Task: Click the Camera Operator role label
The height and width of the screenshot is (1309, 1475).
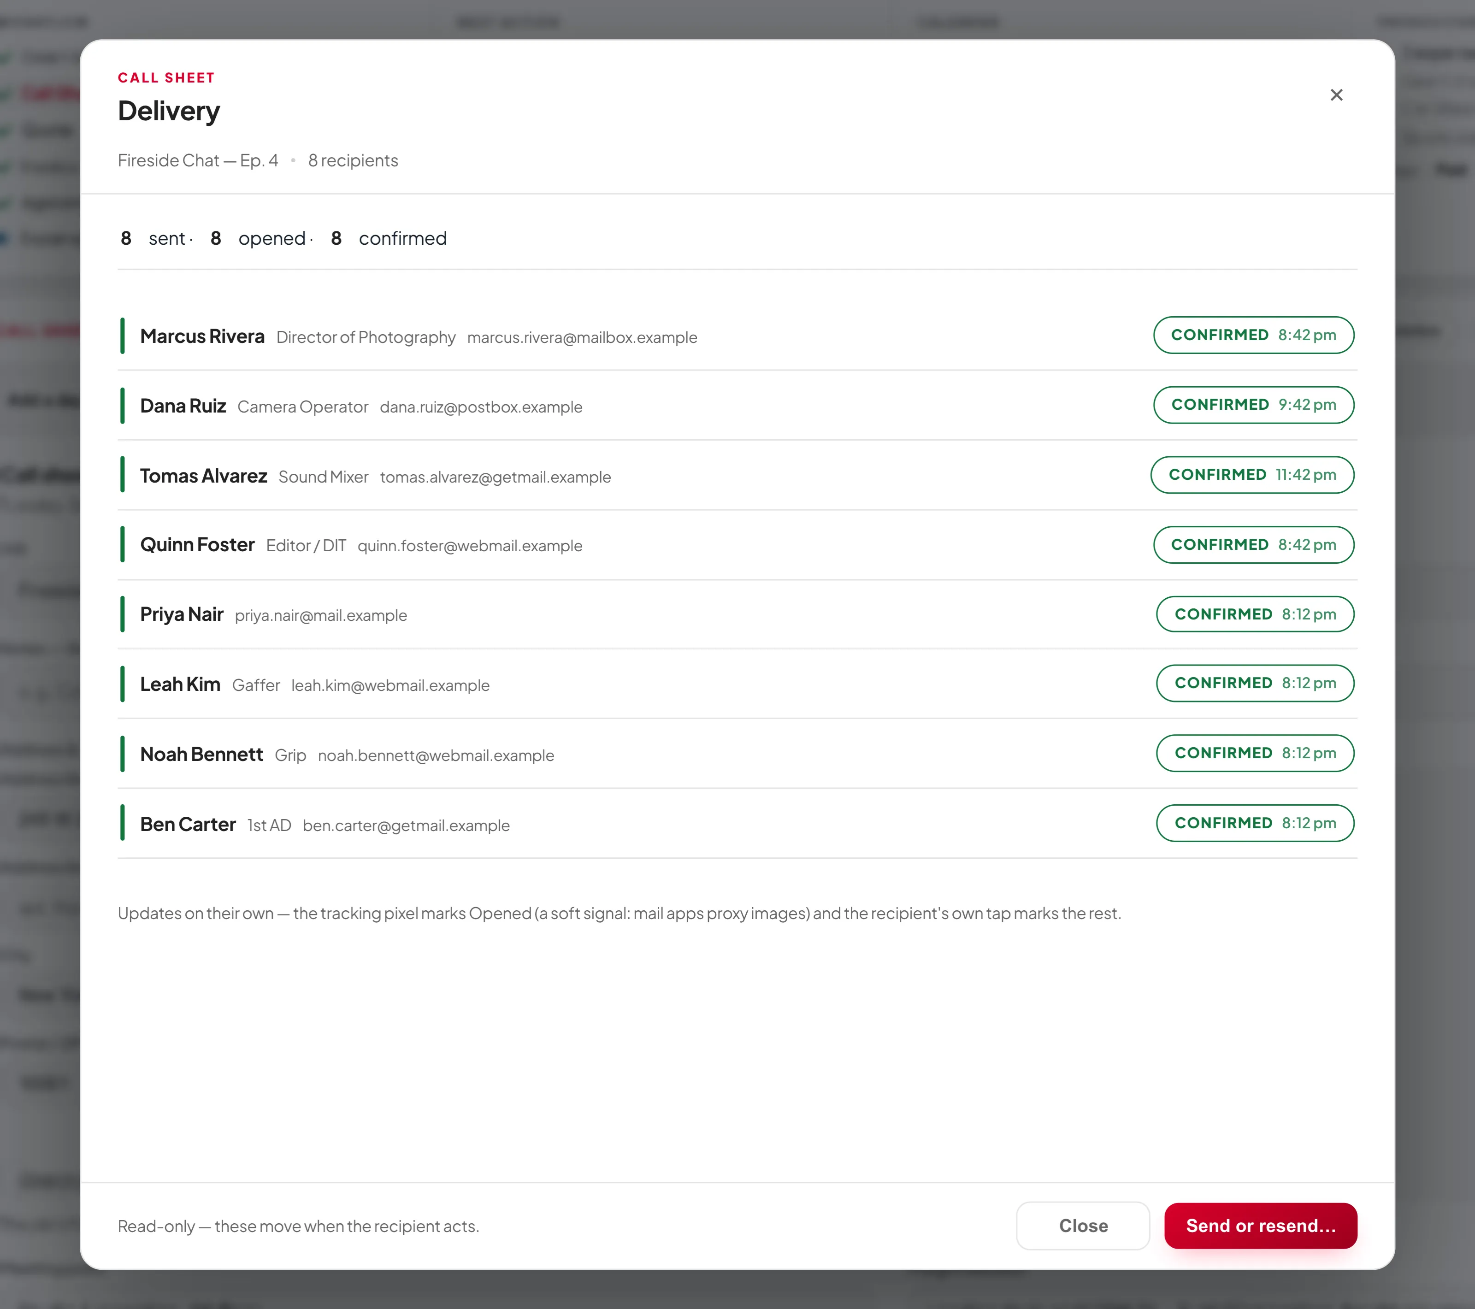Action: (x=302, y=407)
